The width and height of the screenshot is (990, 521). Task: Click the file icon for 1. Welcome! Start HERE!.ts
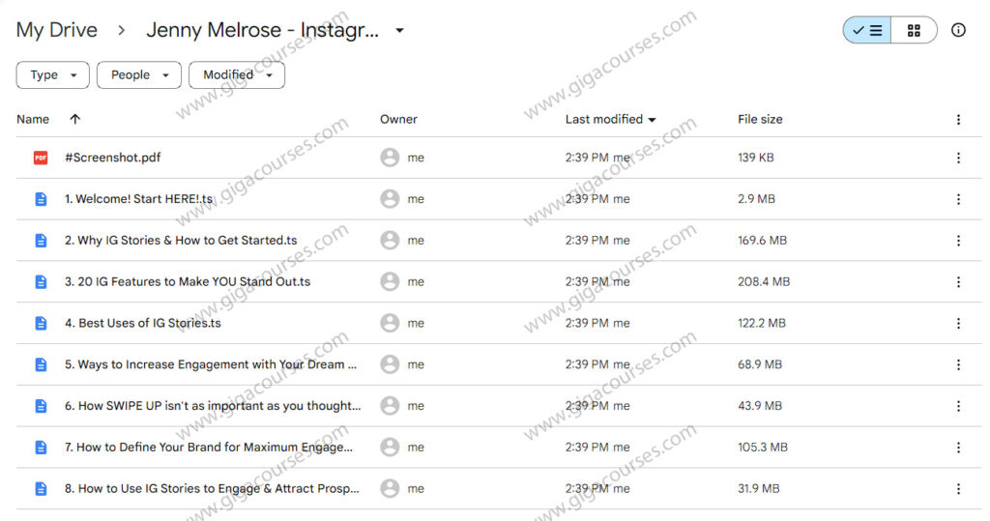click(x=41, y=199)
